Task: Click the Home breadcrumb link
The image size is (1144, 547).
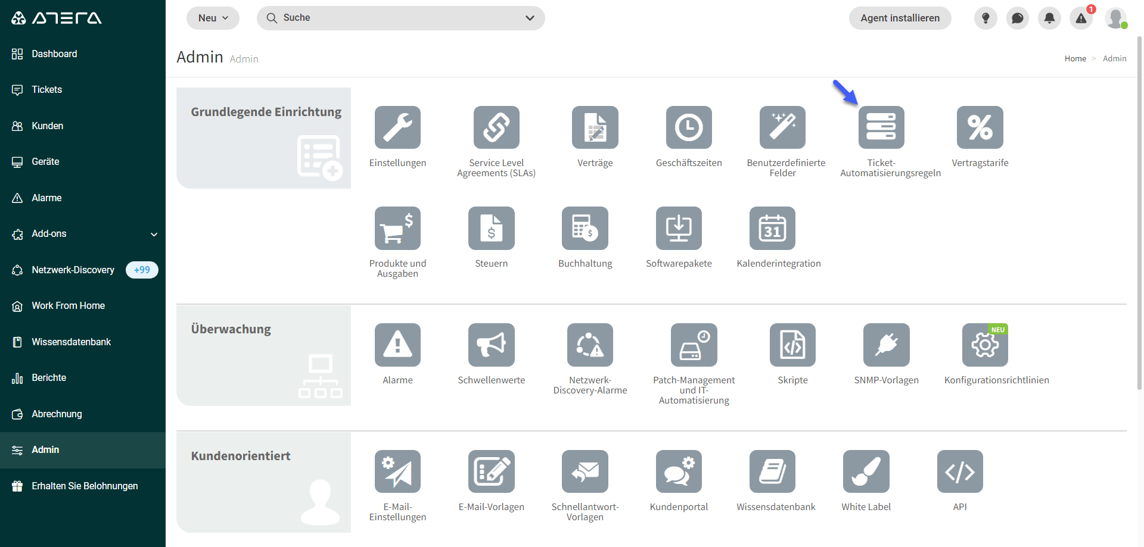Action: pos(1075,58)
